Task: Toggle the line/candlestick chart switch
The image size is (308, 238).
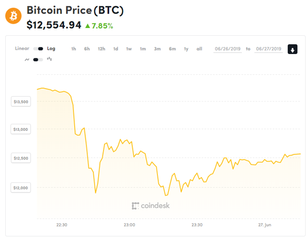Action: pyautogui.click(x=38, y=60)
